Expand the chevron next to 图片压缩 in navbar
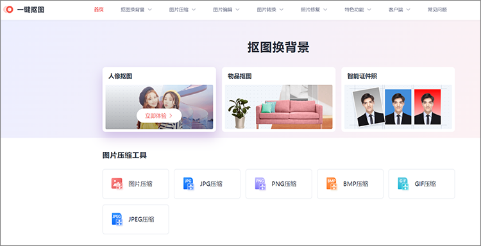Screen dimensions: 481x246 click(194, 10)
